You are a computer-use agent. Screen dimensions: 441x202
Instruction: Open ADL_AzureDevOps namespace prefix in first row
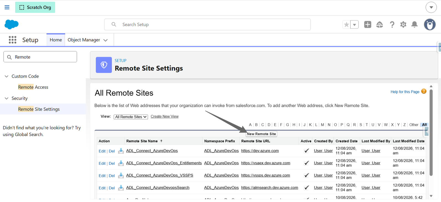[x=221, y=151]
